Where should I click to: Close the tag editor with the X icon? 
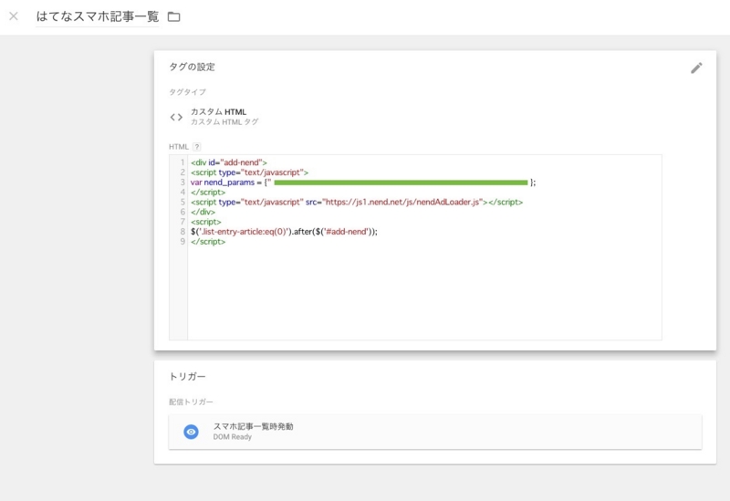14,16
